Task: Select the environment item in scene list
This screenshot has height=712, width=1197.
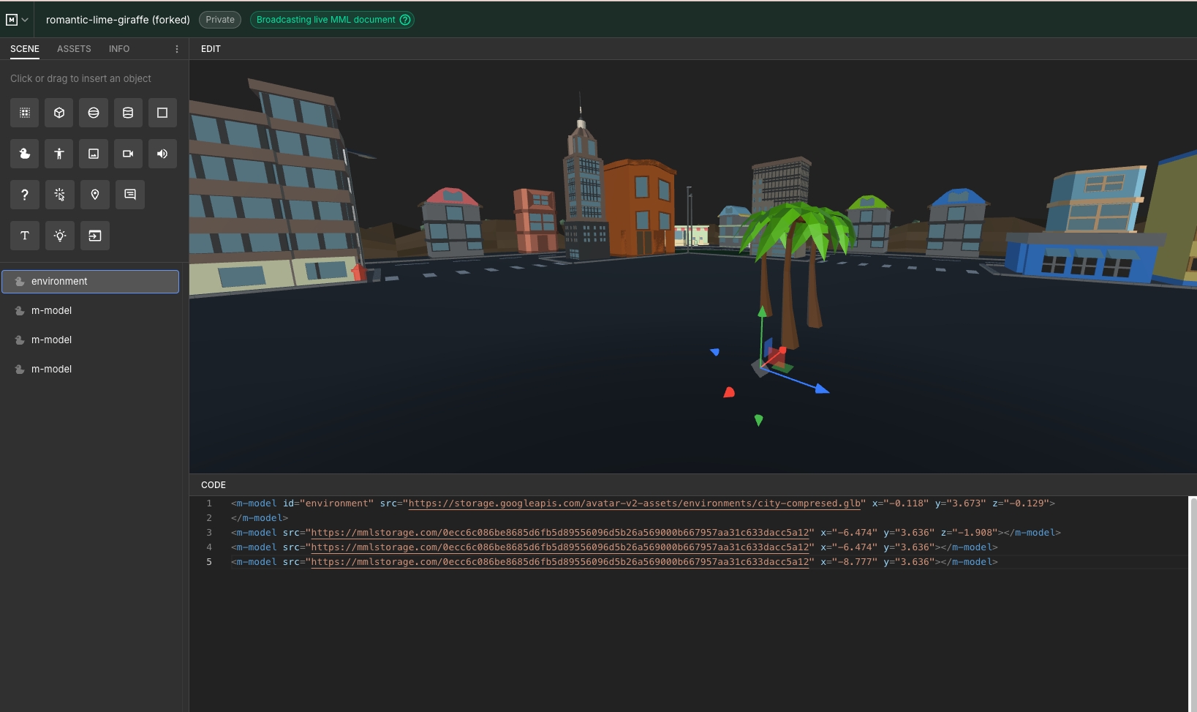Action: click(x=90, y=282)
